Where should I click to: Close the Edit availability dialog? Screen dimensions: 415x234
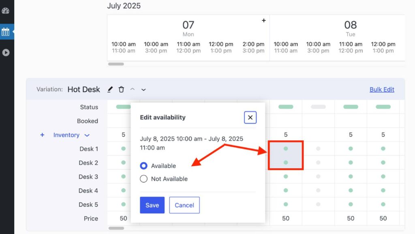[x=250, y=118]
